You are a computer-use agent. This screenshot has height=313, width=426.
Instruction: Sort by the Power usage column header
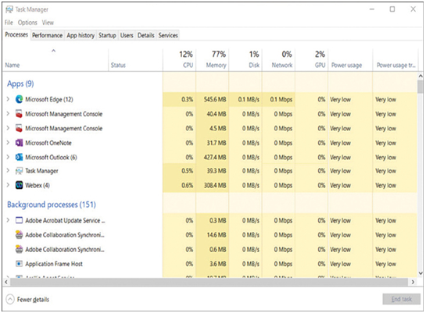[350, 59]
